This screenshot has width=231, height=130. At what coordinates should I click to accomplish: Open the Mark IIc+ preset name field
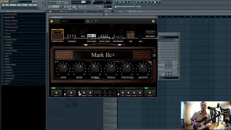[72, 21]
